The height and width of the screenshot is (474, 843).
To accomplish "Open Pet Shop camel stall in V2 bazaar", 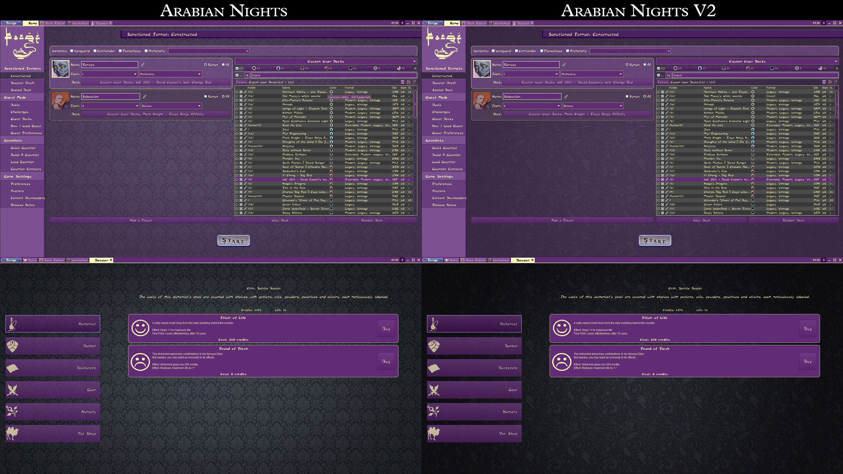I will (474, 434).
